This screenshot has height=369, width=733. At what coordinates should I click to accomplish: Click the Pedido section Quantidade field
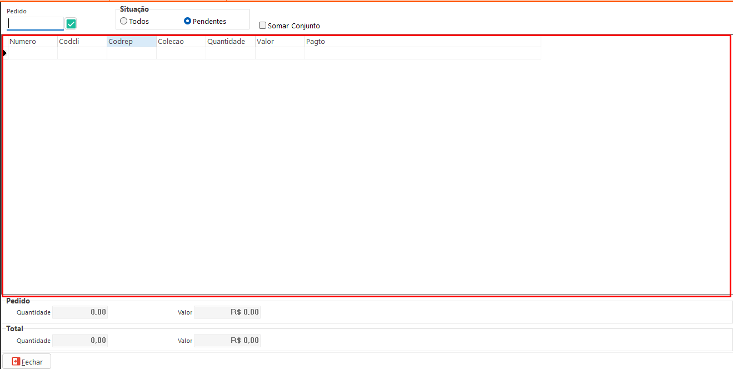[x=80, y=312]
